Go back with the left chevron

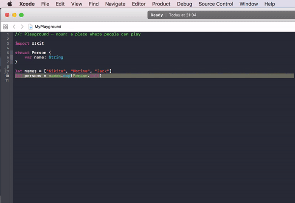(x=14, y=27)
